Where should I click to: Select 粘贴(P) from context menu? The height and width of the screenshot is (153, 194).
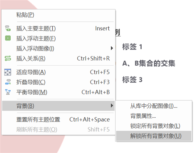click(58, 15)
